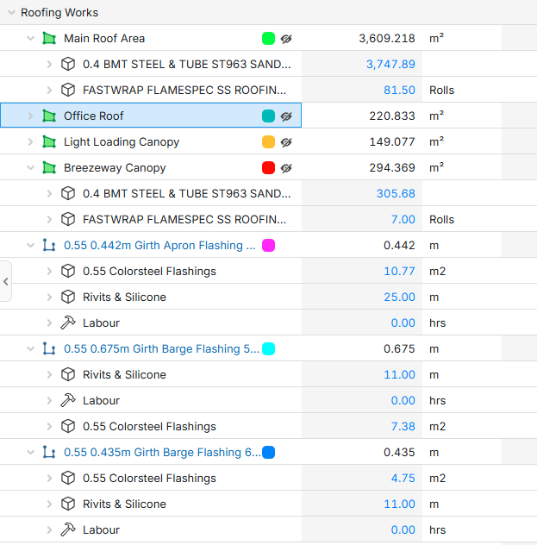Image resolution: width=537 pixels, height=545 pixels.
Task: Show or hide Breezeway Canopy
Action: pos(286,168)
